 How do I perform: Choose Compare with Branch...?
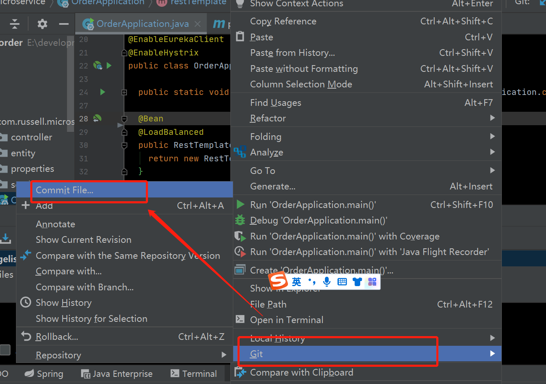click(x=124, y=287)
